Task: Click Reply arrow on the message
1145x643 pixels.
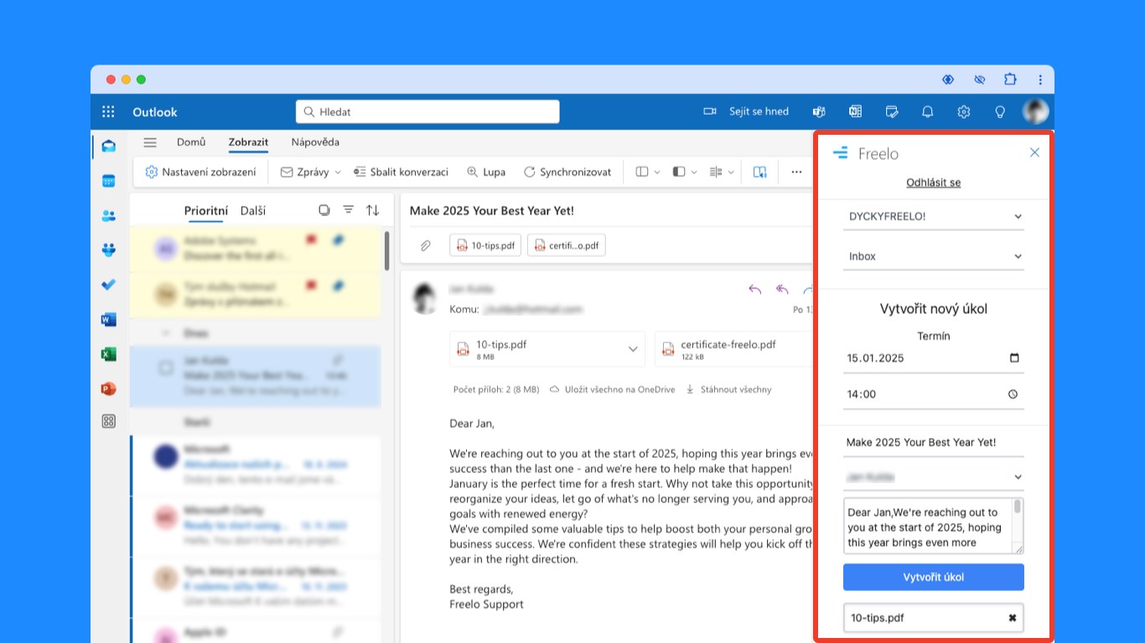Action: click(754, 290)
